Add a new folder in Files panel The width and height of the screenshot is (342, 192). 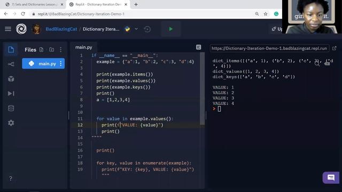[51, 50]
